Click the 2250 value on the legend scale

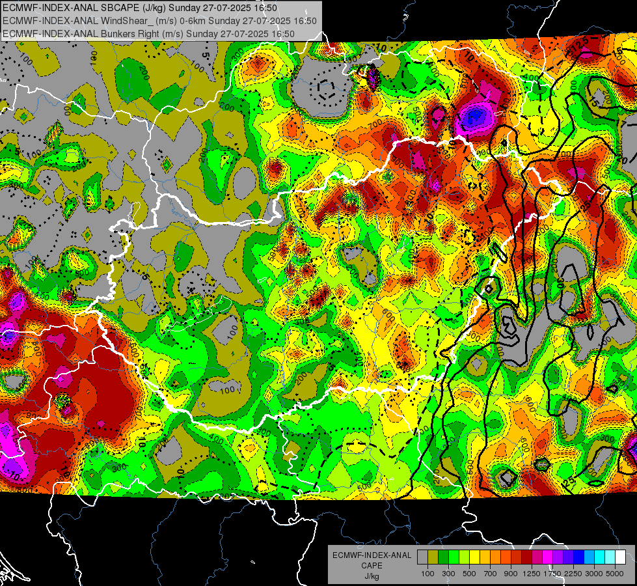click(x=573, y=574)
